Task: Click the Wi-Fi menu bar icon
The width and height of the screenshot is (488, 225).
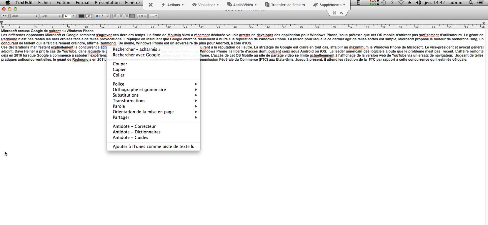Action: pos(401,3)
